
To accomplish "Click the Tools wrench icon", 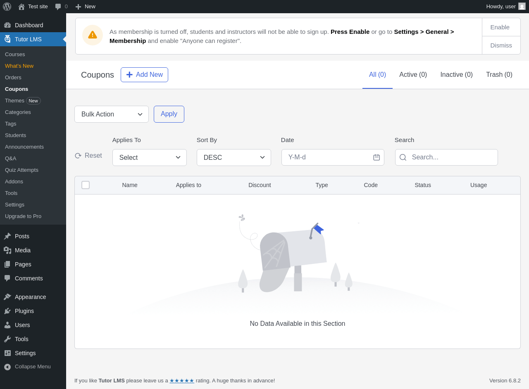I will point(7,339).
